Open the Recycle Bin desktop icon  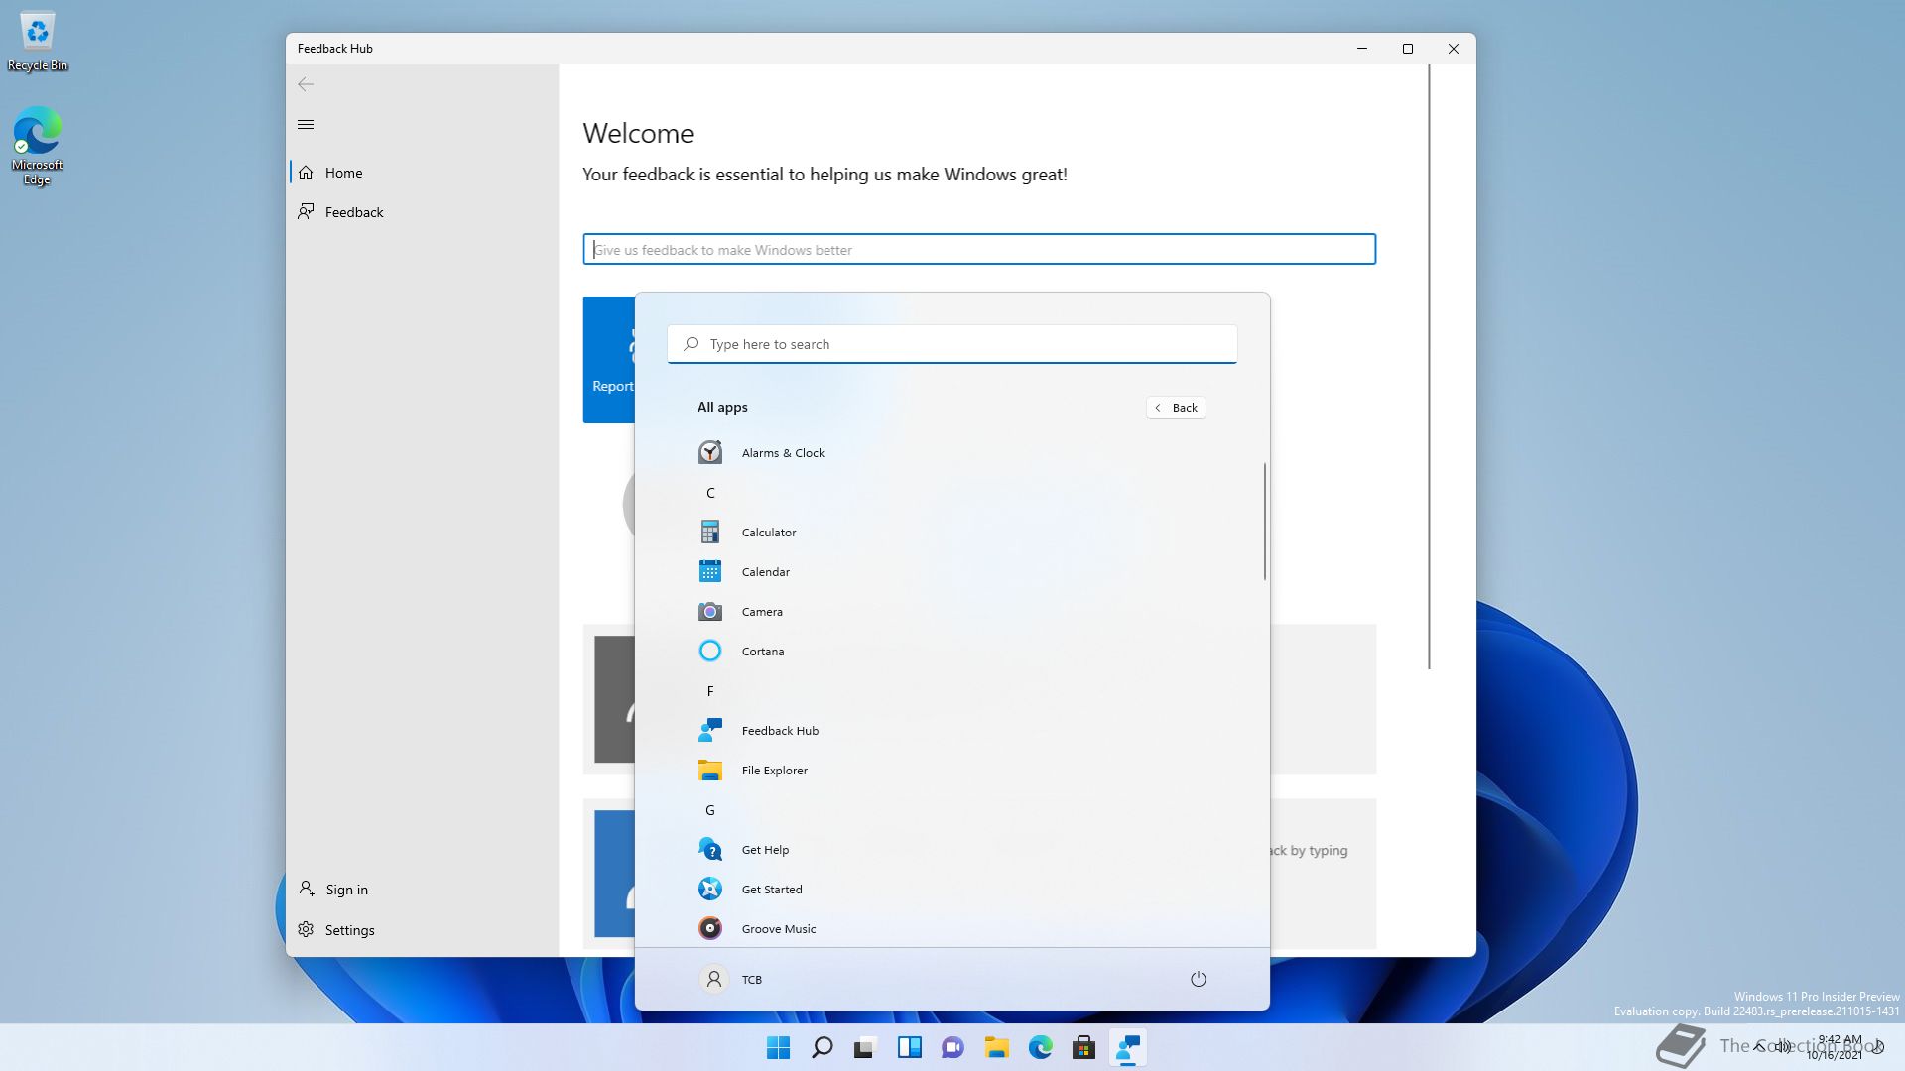tap(38, 42)
